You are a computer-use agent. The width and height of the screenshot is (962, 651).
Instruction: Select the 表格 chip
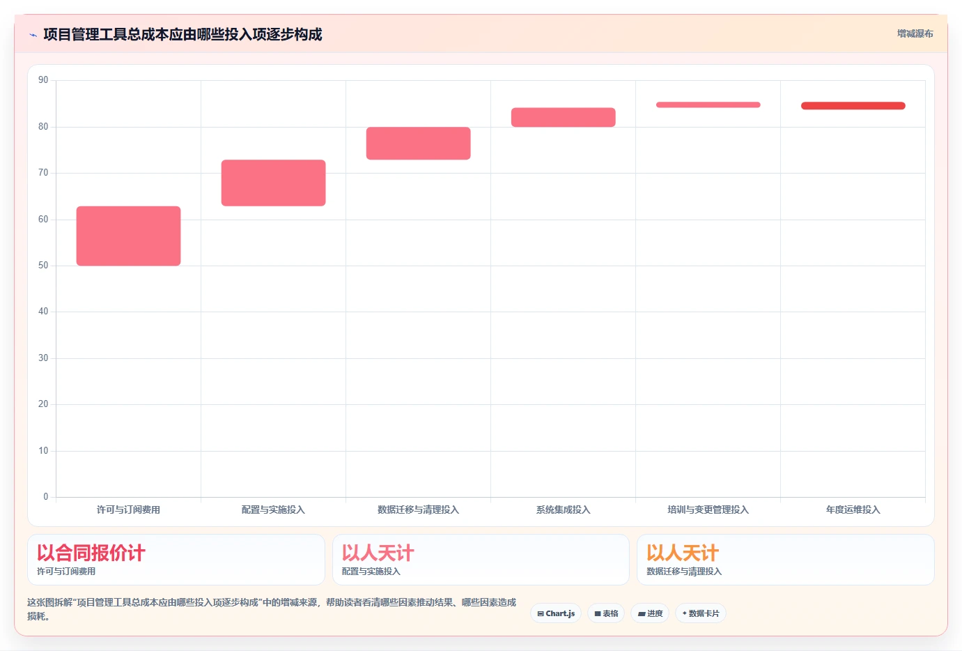(606, 613)
